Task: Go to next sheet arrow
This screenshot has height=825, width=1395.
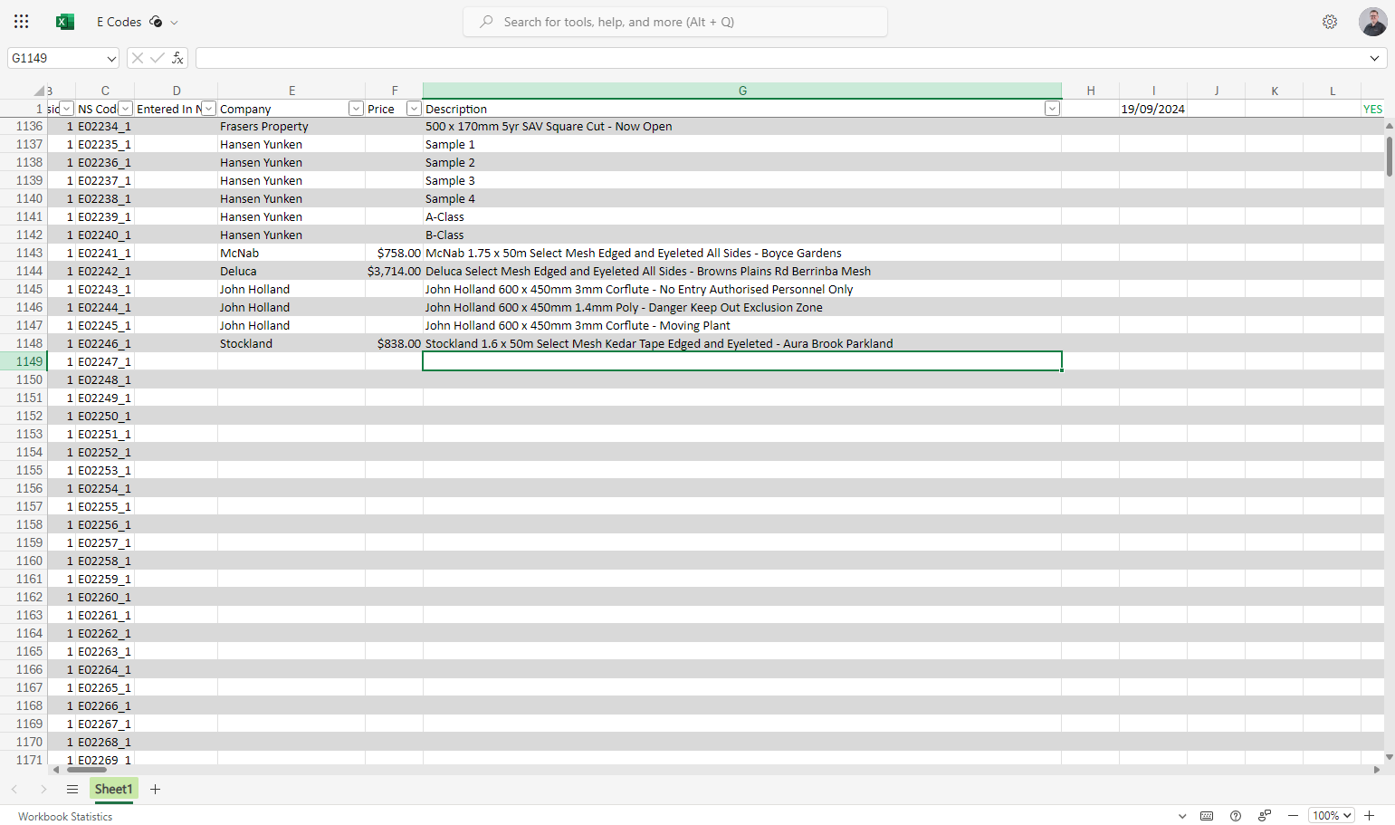Action: pos(43,790)
